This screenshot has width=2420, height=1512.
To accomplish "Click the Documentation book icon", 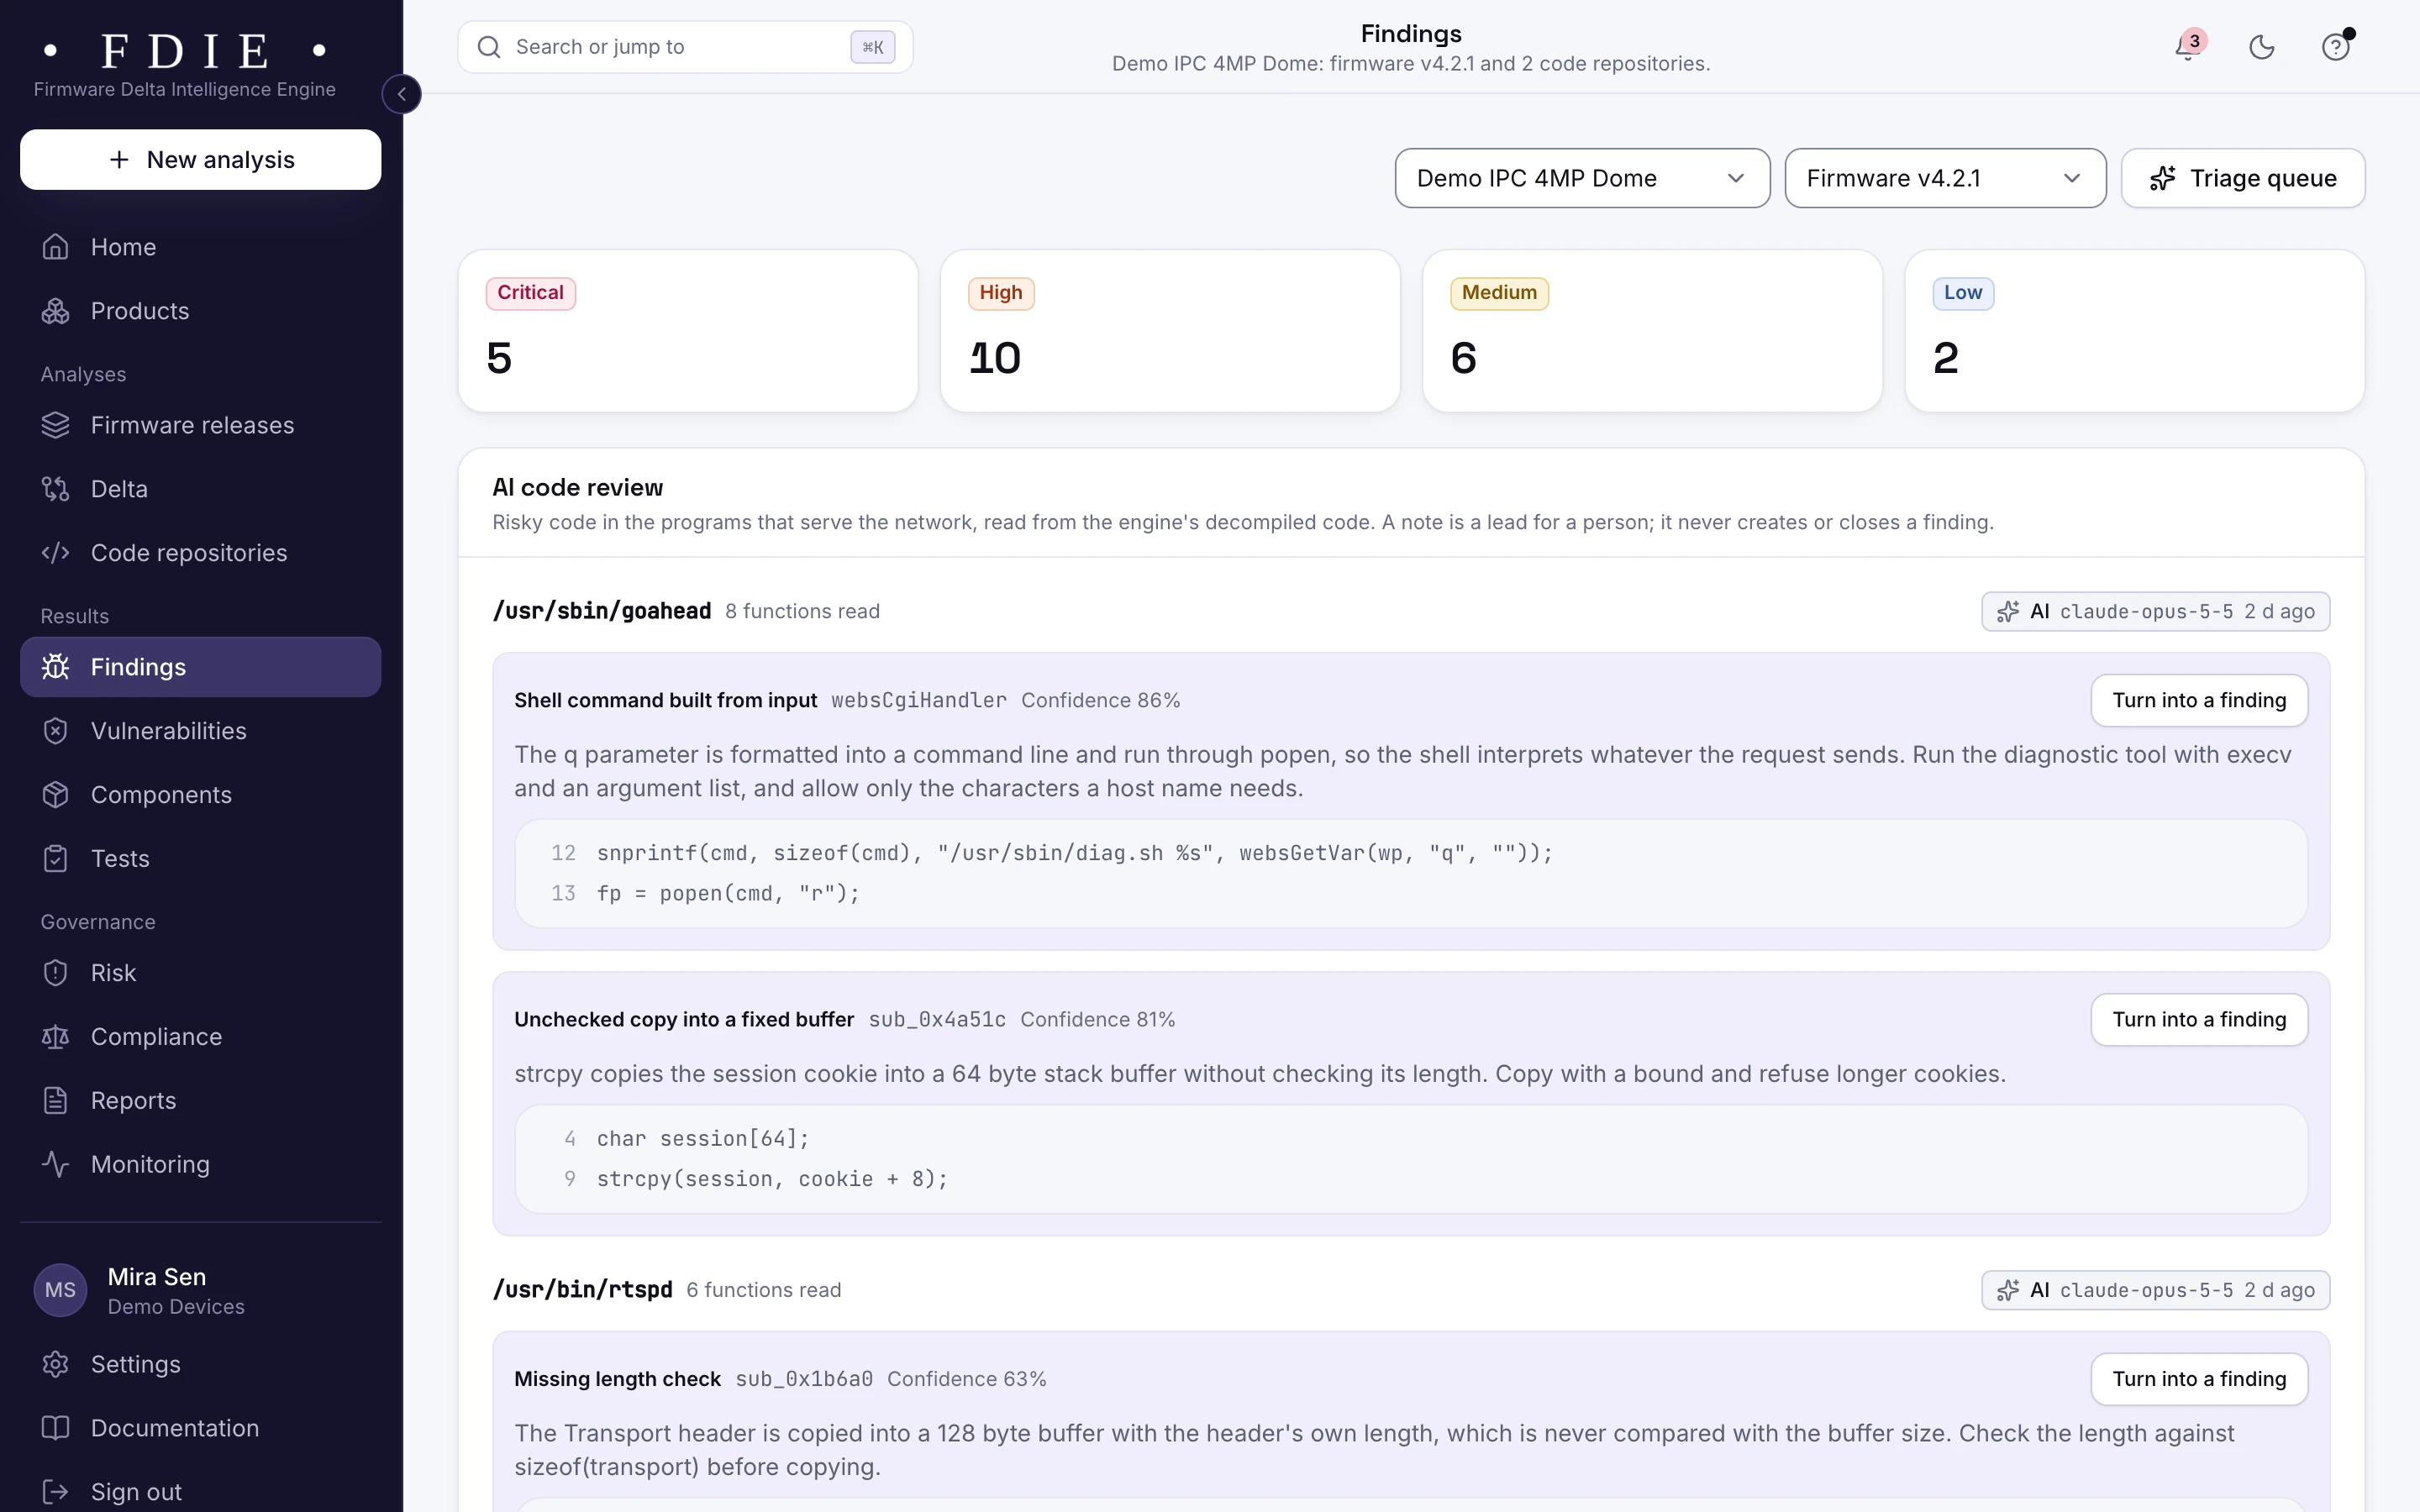I will click(x=56, y=1429).
